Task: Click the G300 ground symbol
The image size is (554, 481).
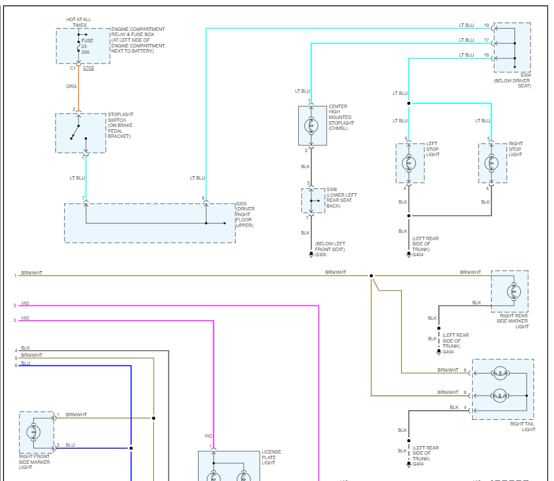Action: click(311, 255)
